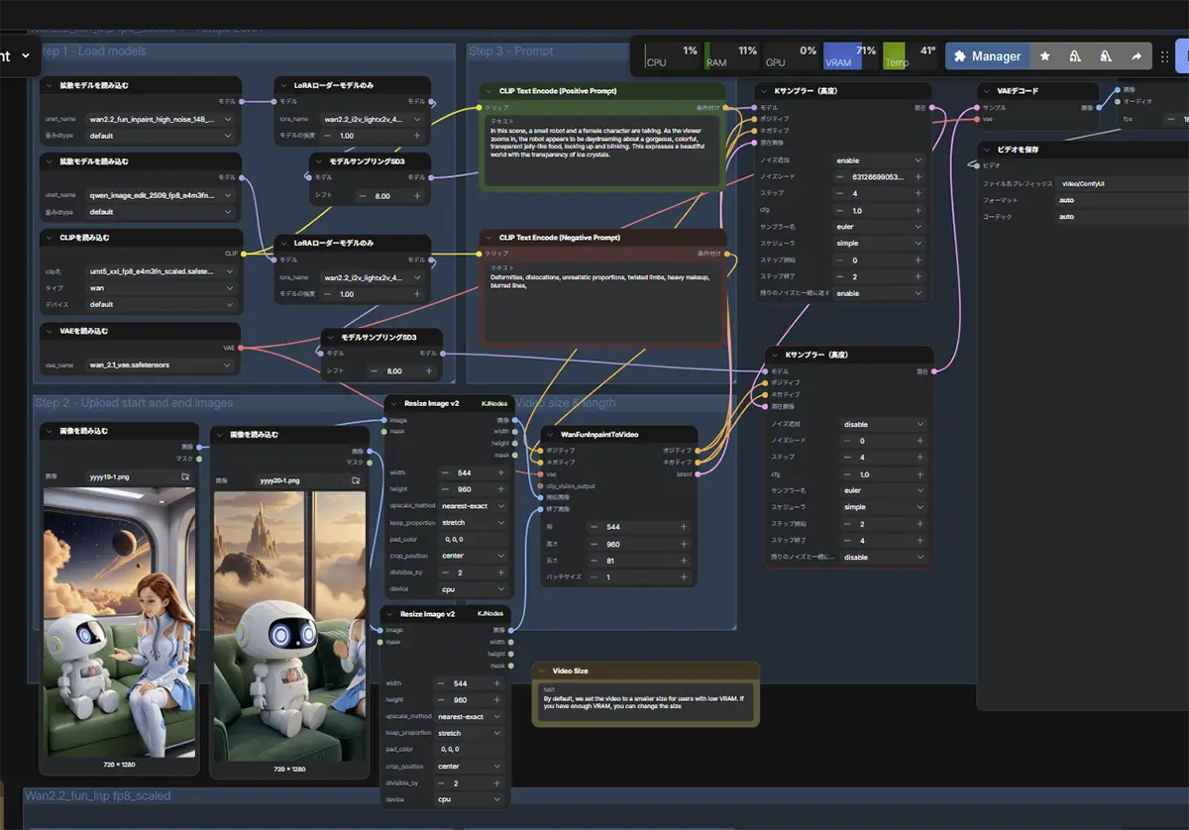Click the folder icon next to yyyy19-1.png
Image resolution: width=1189 pixels, height=830 pixels.
point(185,476)
